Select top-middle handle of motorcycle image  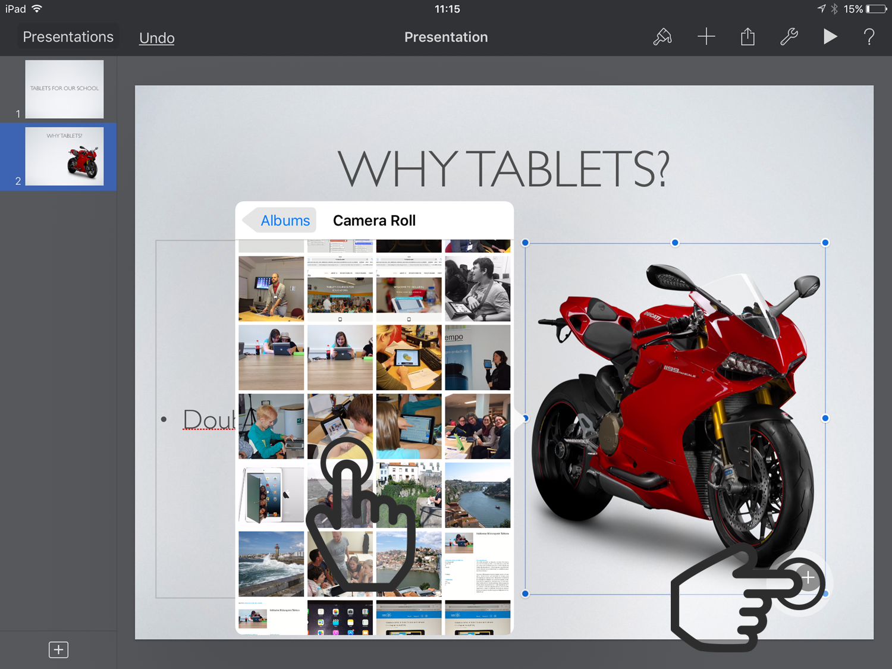click(675, 243)
